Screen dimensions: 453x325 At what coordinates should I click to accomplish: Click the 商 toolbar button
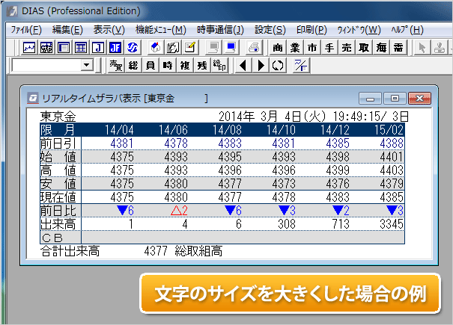tap(278, 48)
